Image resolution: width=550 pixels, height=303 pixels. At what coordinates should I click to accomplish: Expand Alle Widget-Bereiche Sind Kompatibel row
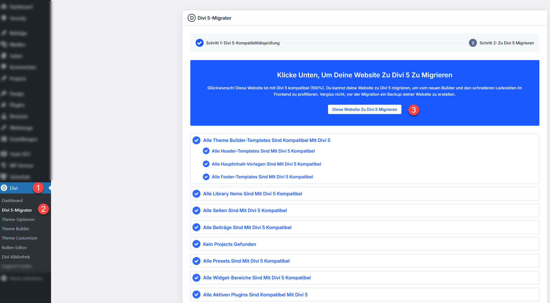pyautogui.click(x=365, y=278)
